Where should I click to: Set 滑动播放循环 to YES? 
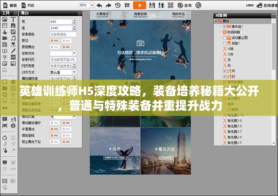click(x=55, y=123)
